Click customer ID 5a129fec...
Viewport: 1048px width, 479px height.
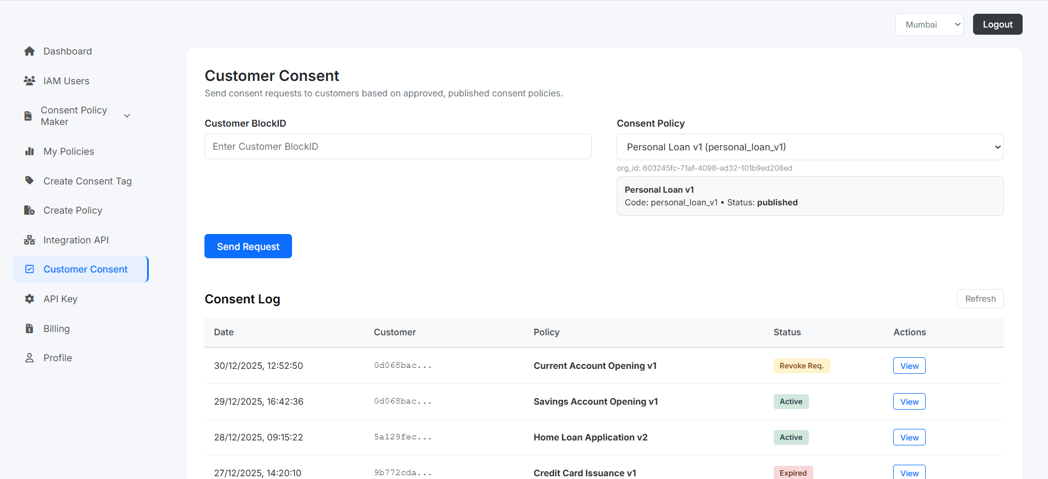[x=403, y=437]
